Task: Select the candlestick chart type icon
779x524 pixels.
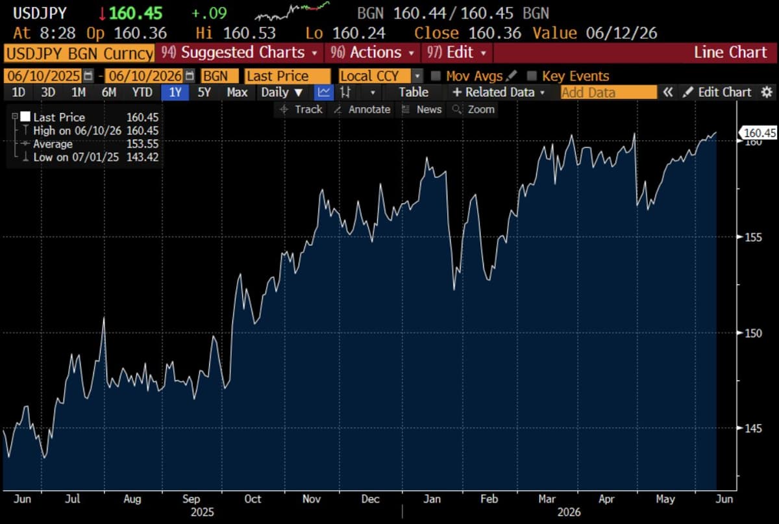Action: [x=347, y=92]
